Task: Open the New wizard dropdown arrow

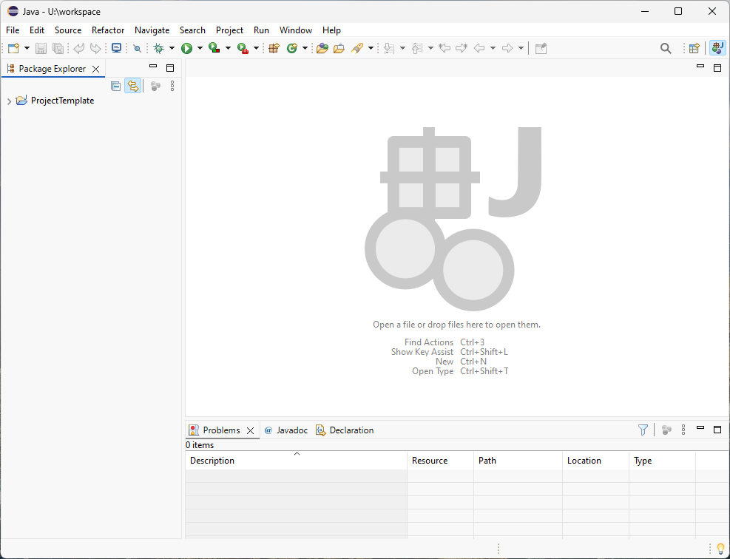Action: [27, 48]
